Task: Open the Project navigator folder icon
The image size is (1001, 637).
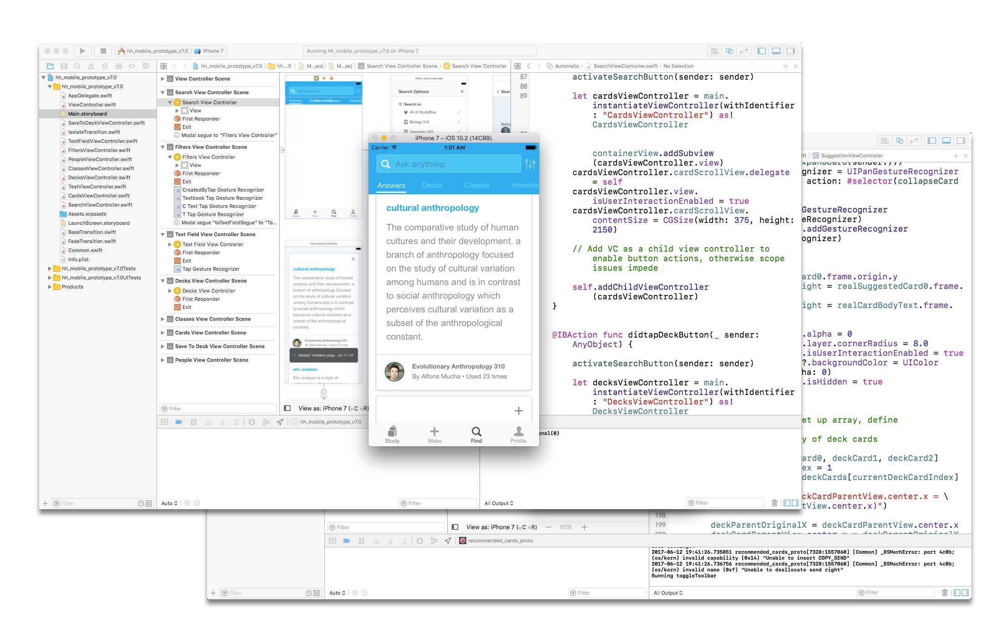Action: click(x=50, y=66)
